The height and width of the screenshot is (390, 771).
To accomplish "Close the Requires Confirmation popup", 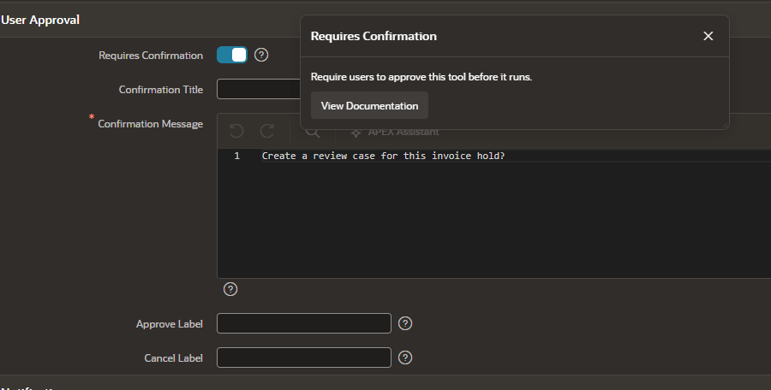I will [x=708, y=36].
